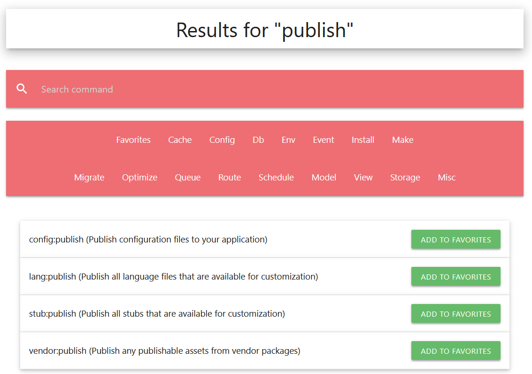This screenshot has width=532, height=374.
Task: Click the search magnifier icon
Action: [22, 89]
